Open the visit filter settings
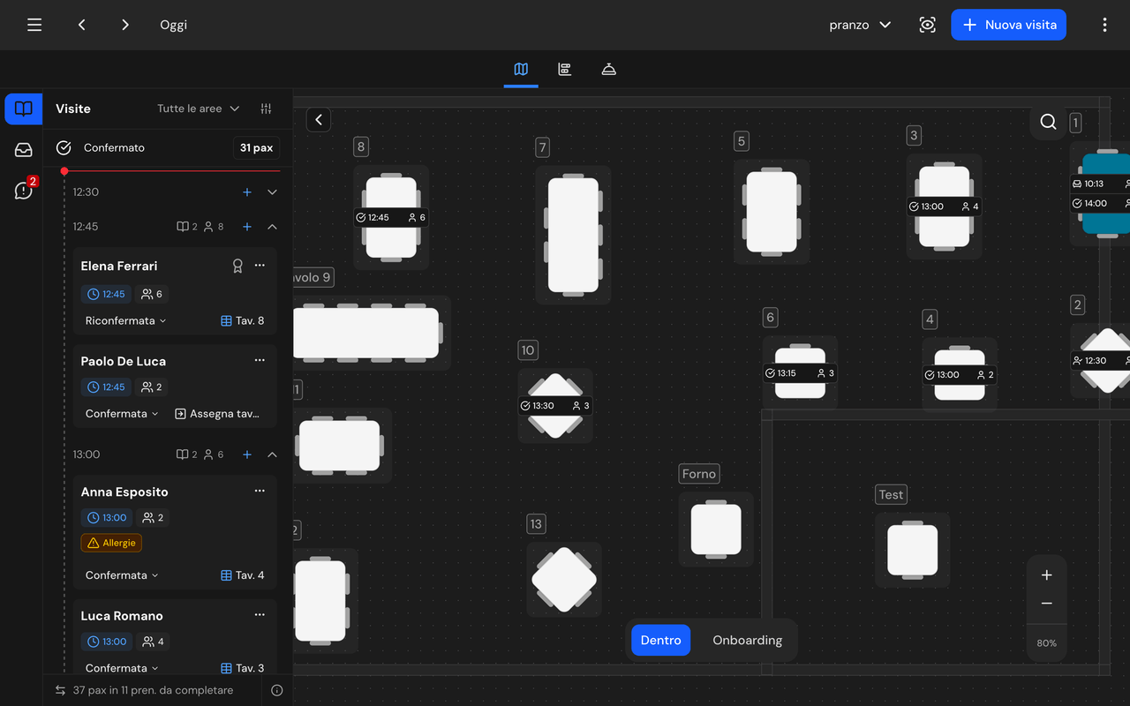The height and width of the screenshot is (706, 1130). 267,109
